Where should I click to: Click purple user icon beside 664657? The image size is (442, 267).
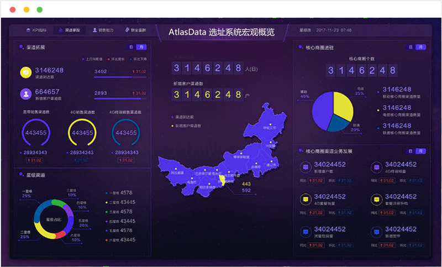[x=25, y=94]
